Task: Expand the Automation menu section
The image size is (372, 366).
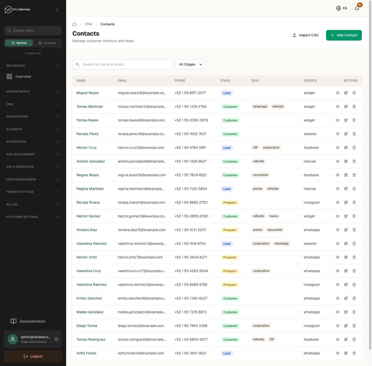Action: click(x=33, y=142)
